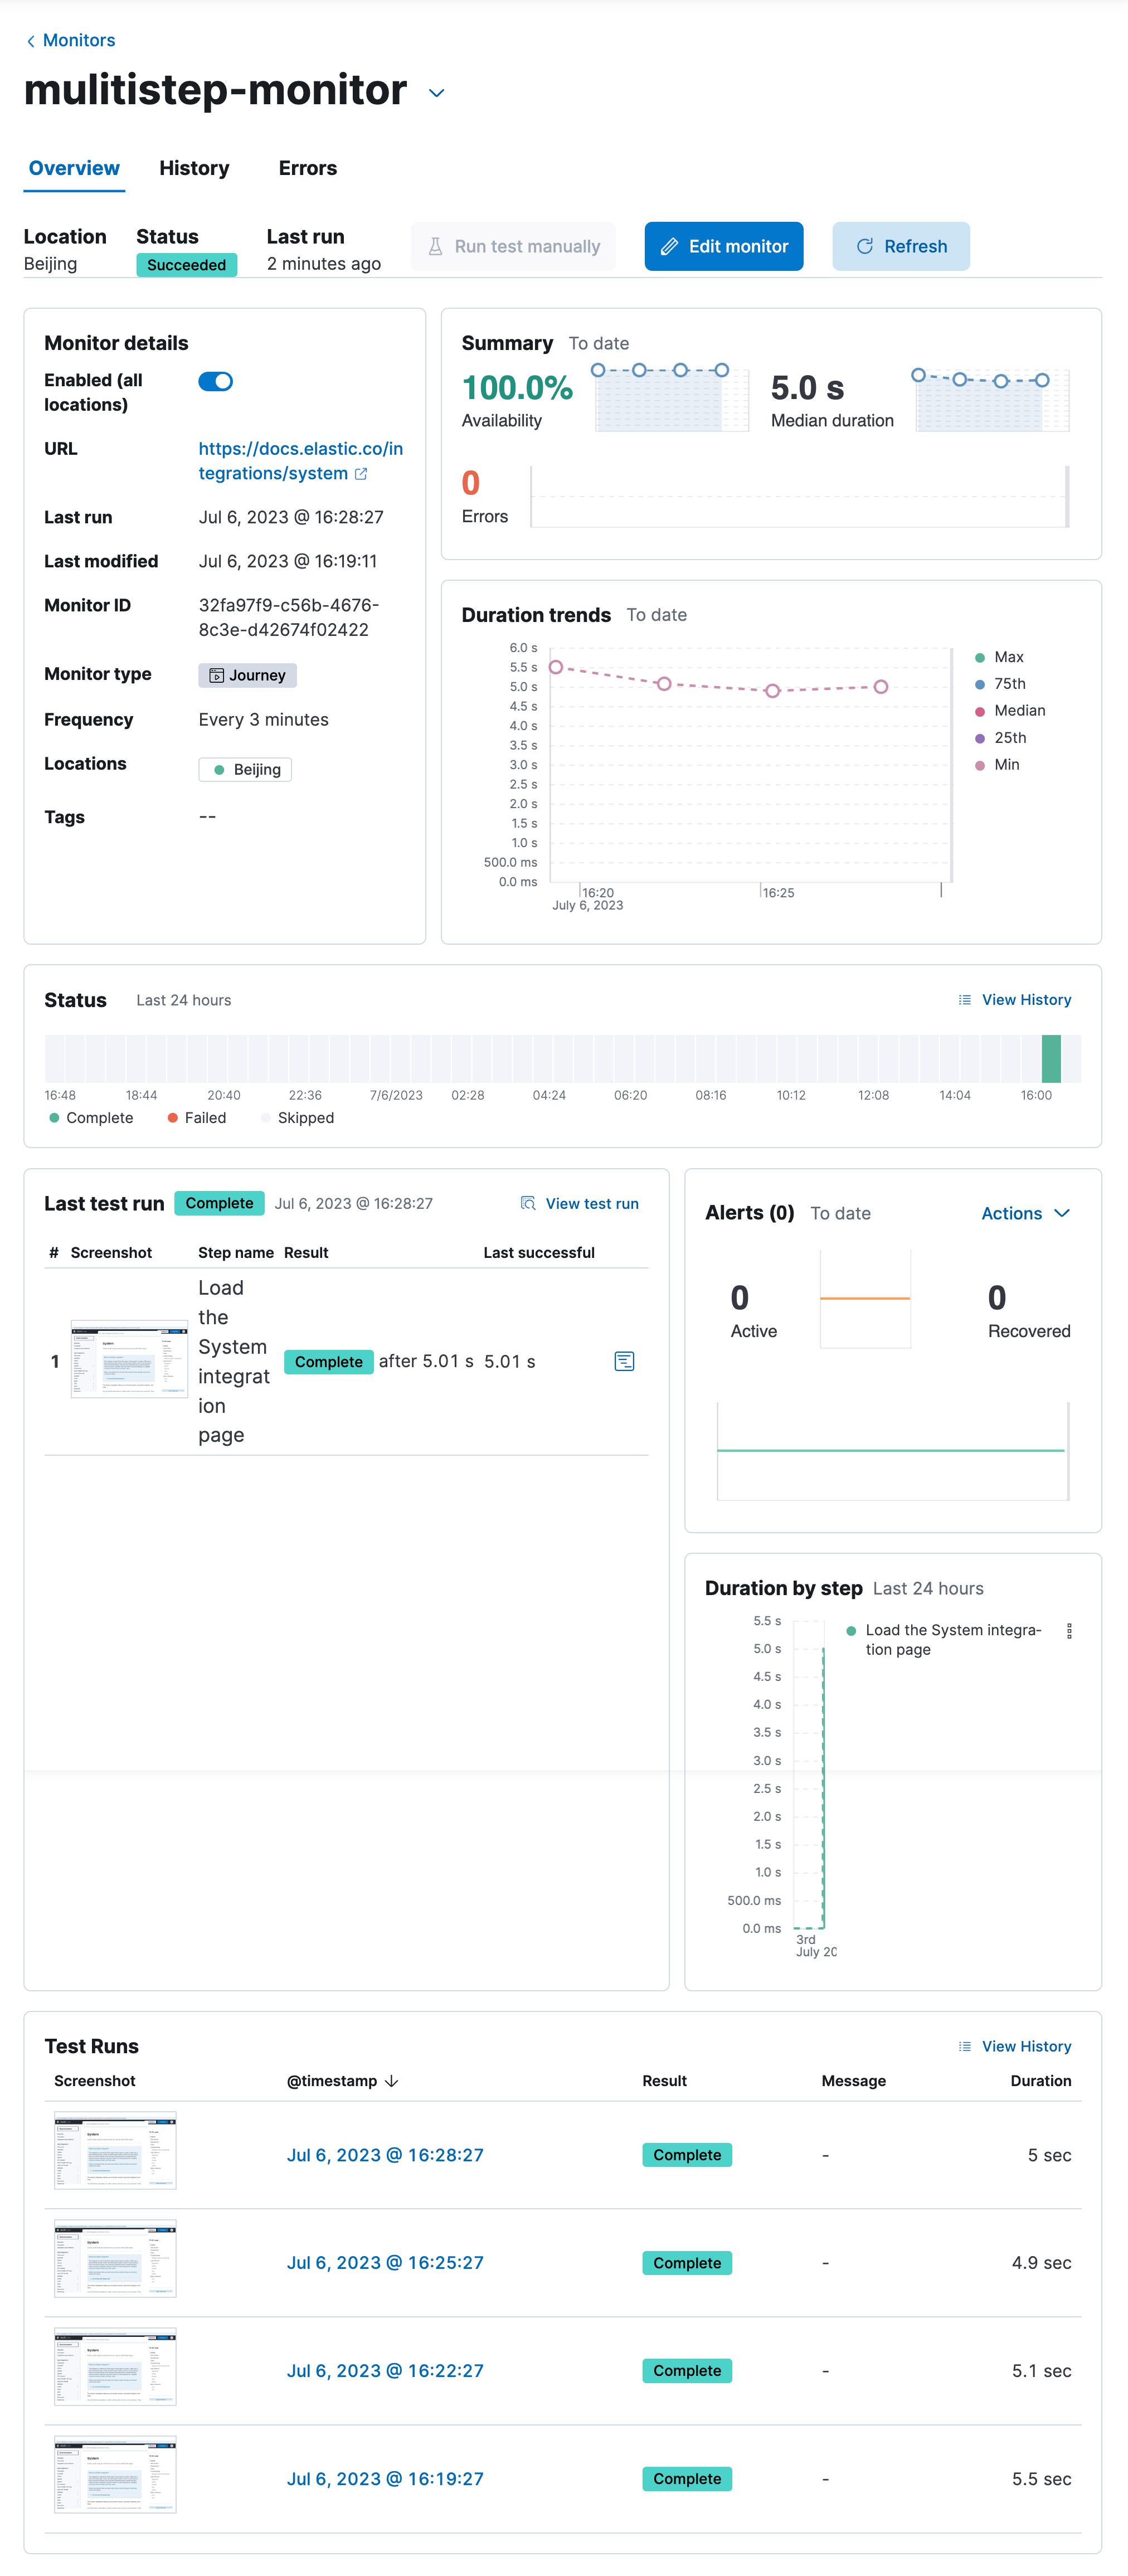Click the list icon beside Status View History
Screen dimensions: 1128x2576
(x=964, y=1000)
